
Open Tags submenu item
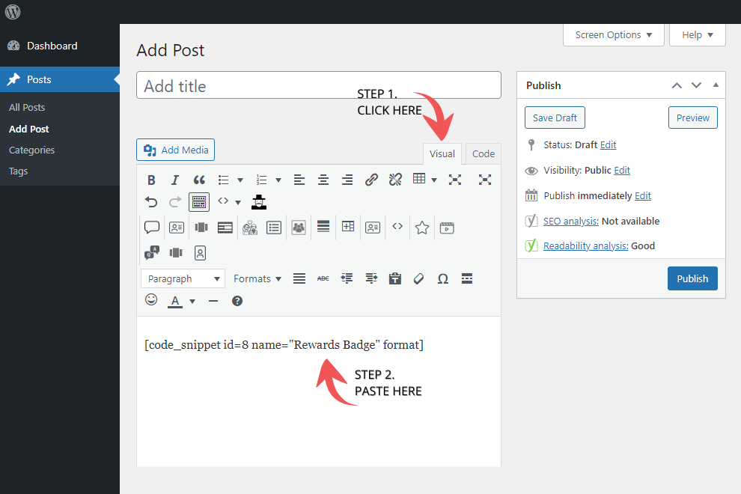pyautogui.click(x=19, y=171)
